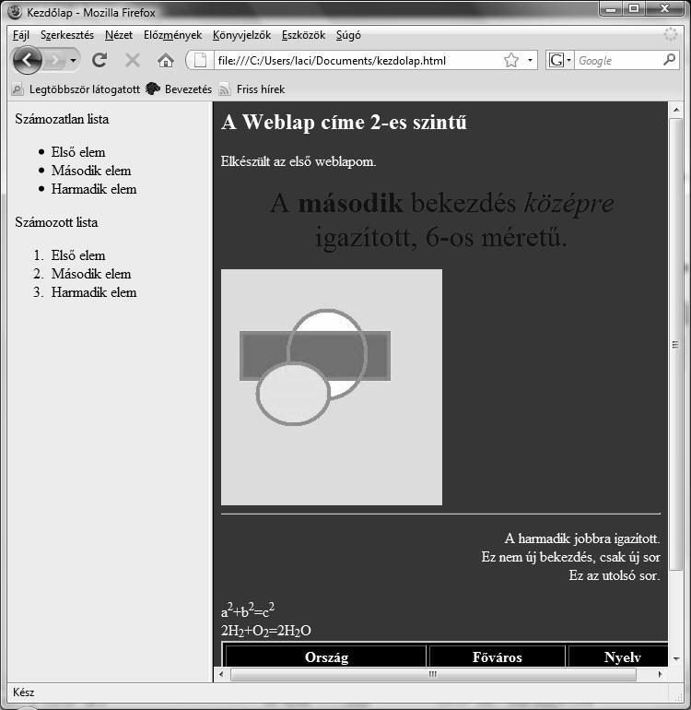
Task: Click the window resize grip in status bar
Action: tap(677, 697)
